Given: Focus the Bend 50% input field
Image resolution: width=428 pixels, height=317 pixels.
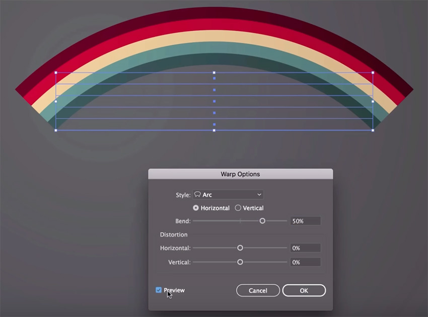Looking at the screenshot, I should (x=305, y=221).
